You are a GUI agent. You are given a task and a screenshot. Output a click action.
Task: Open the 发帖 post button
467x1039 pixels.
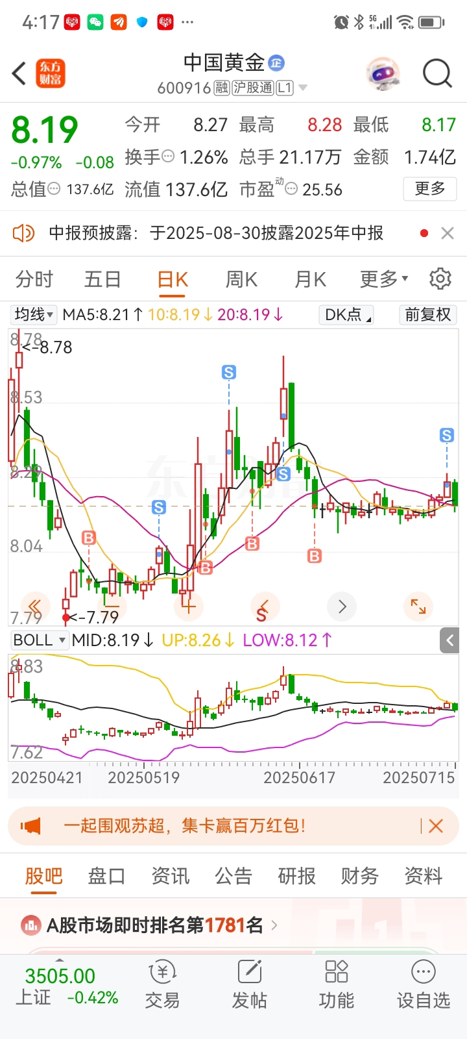pyautogui.click(x=249, y=984)
